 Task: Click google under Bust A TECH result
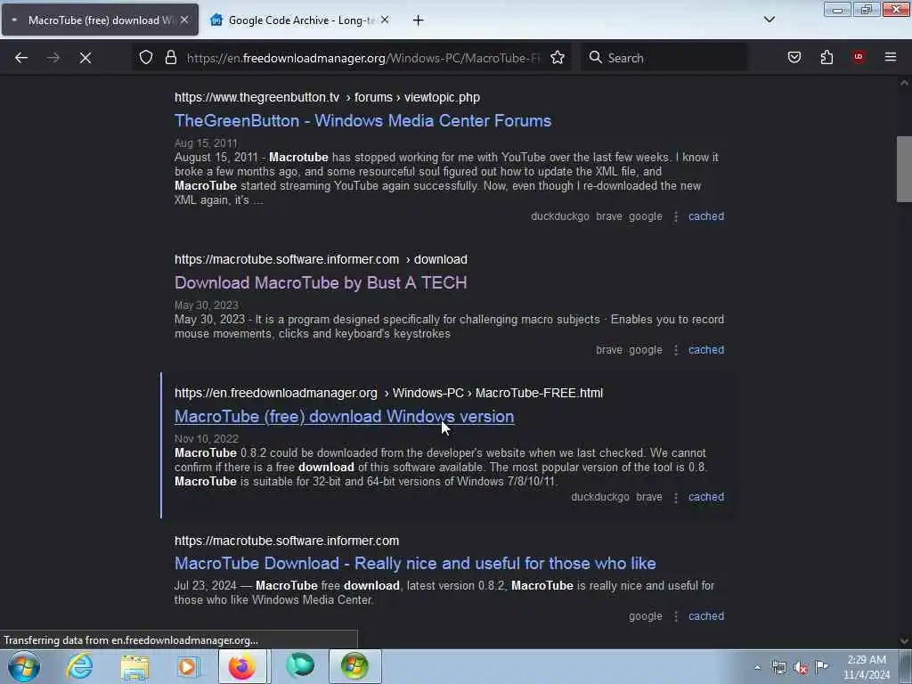point(646,350)
